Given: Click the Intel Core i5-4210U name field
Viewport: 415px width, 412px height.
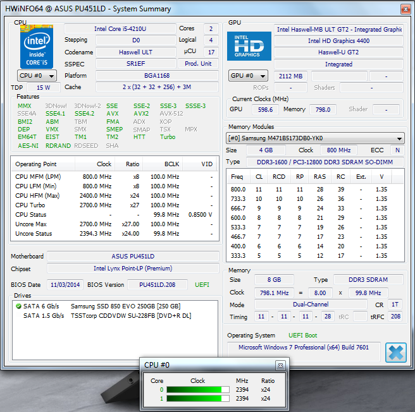Looking at the screenshot, I should [x=120, y=29].
